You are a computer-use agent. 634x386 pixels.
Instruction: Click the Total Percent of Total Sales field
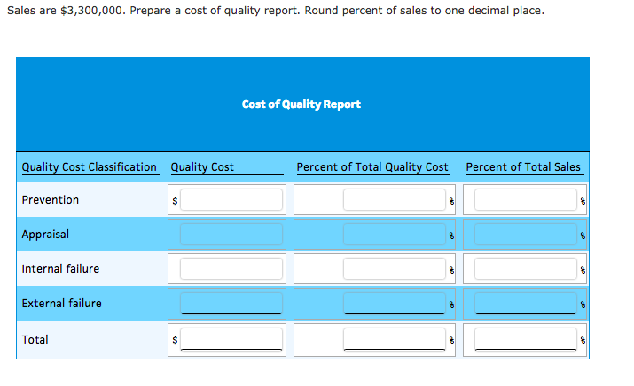tap(526, 340)
